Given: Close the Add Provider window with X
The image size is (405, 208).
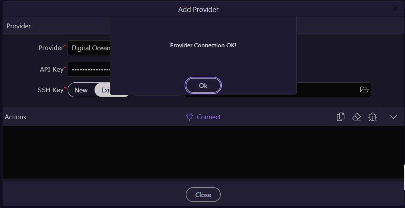Looking at the screenshot, I should [395, 9].
